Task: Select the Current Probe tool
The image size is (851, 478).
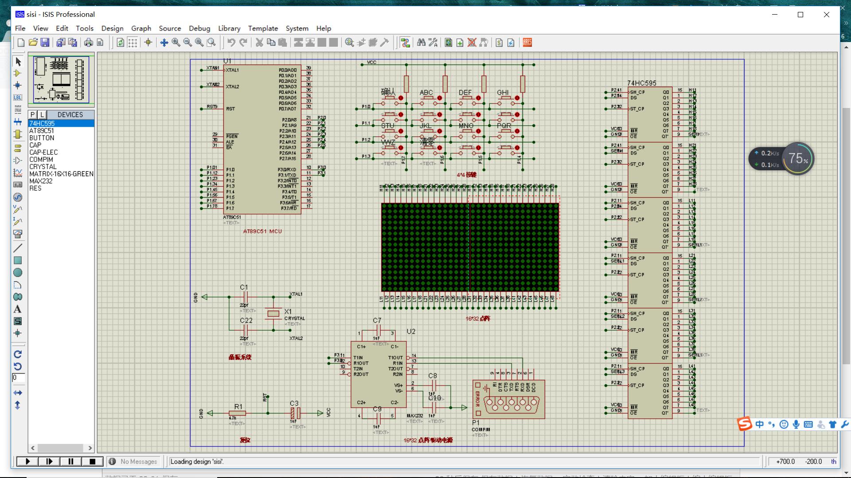Action: (x=18, y=221)
